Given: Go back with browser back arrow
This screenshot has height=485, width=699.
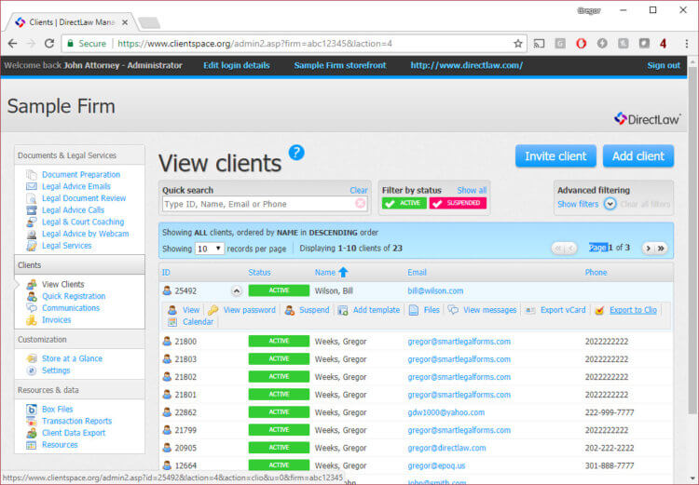Looking at the screenshot, I should 12,44.
